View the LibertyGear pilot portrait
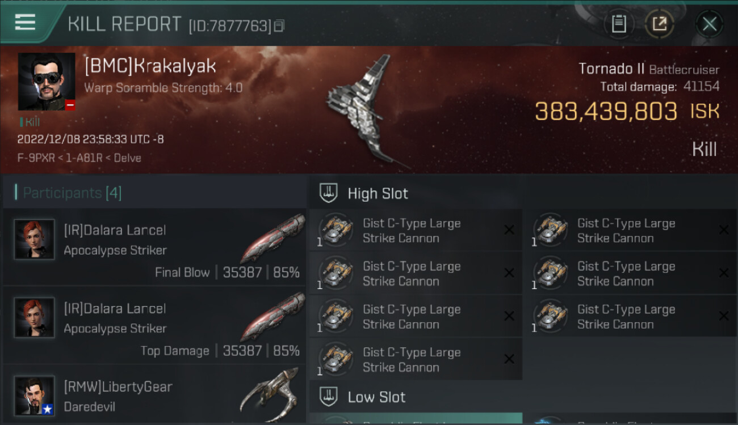Screen dimensions: 738x425 tap(35, 396)
